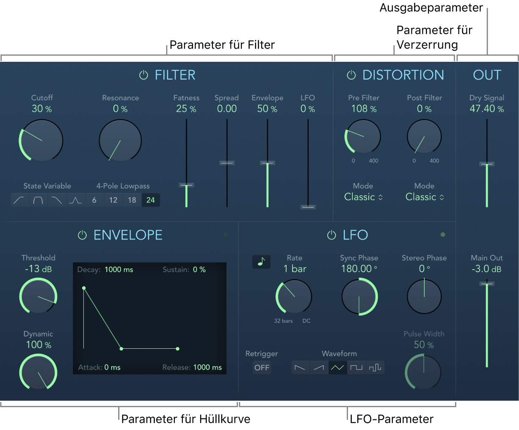
Task: Click the Stereo Phase knob
Action: click(x=424, y=297)
